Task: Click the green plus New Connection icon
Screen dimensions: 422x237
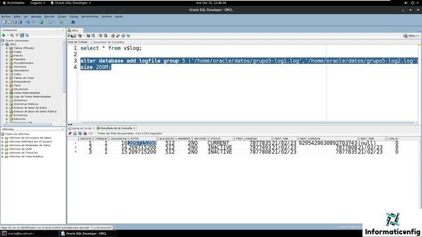Action: click(3, 35)
